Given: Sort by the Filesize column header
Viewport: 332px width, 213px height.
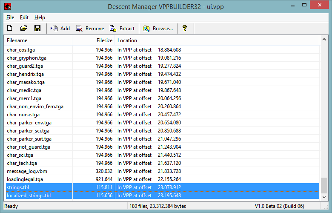Looking at the screenshot, I should tap(94, 40).
